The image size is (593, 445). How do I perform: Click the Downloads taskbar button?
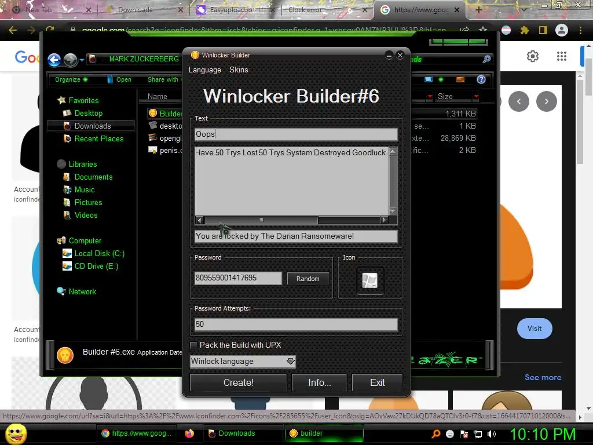pos(243,433)
